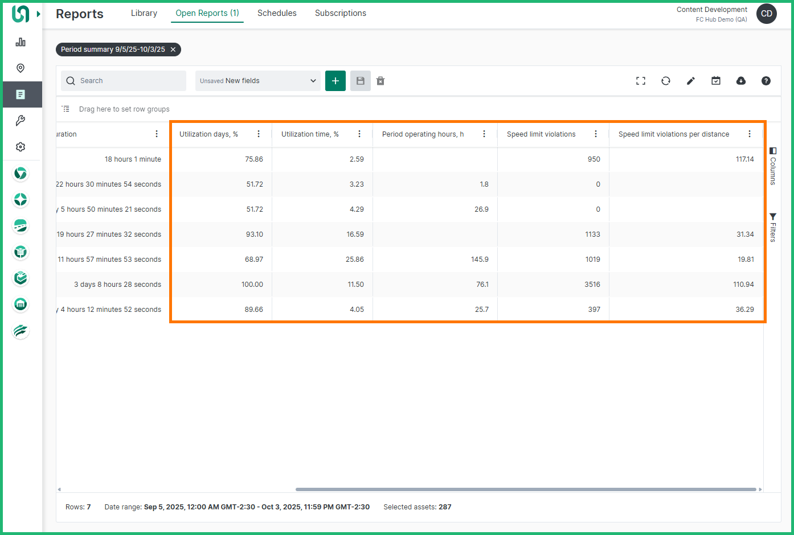Click the horizontal table scrollbar
This screenshot has width=794, height=535.
[x=525, y=489]
